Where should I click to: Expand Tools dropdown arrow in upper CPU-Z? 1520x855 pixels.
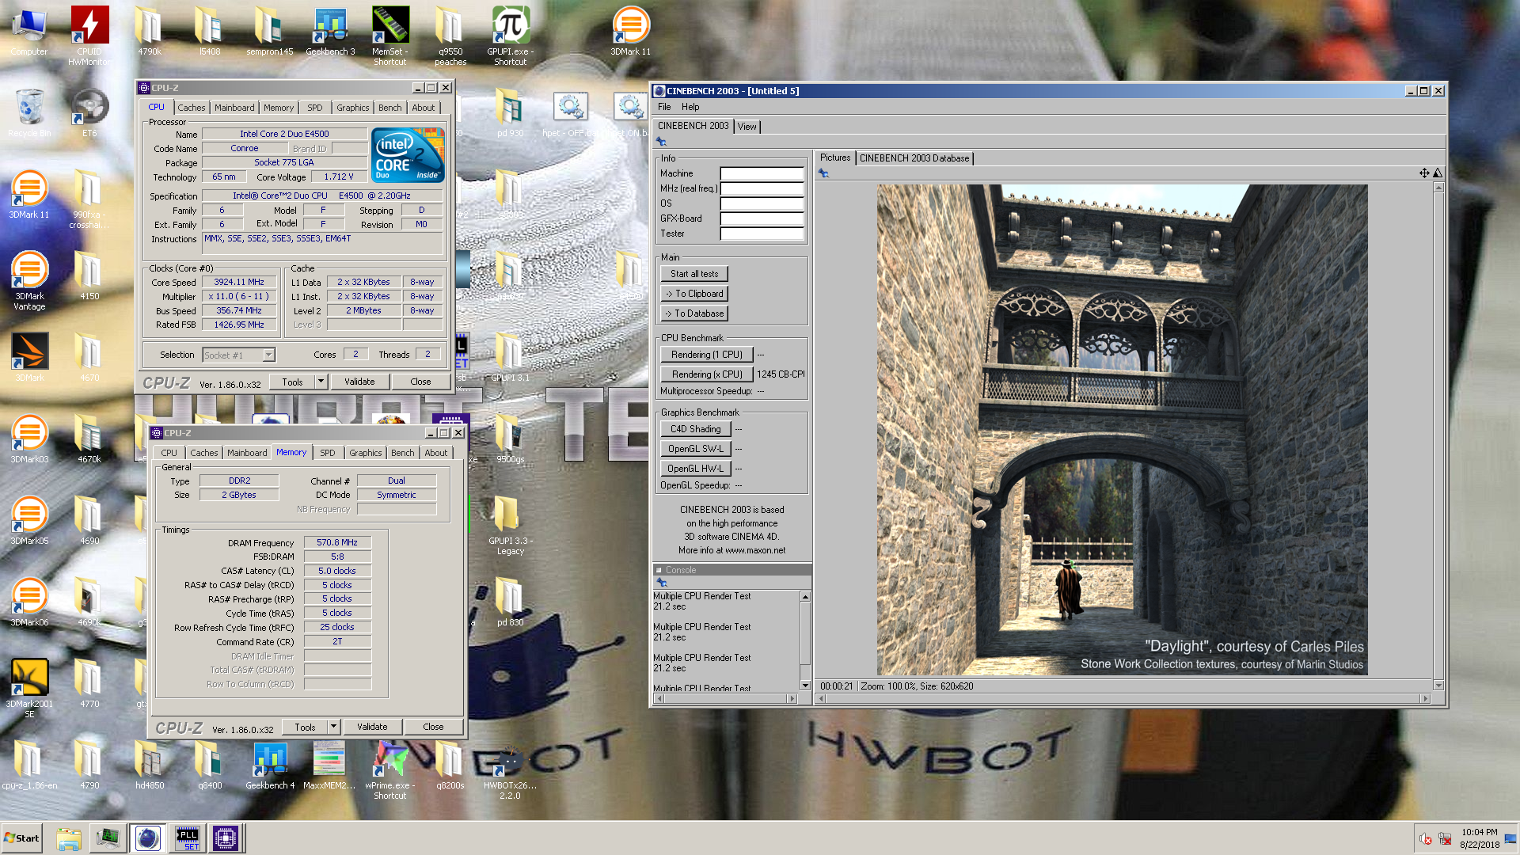321,382
